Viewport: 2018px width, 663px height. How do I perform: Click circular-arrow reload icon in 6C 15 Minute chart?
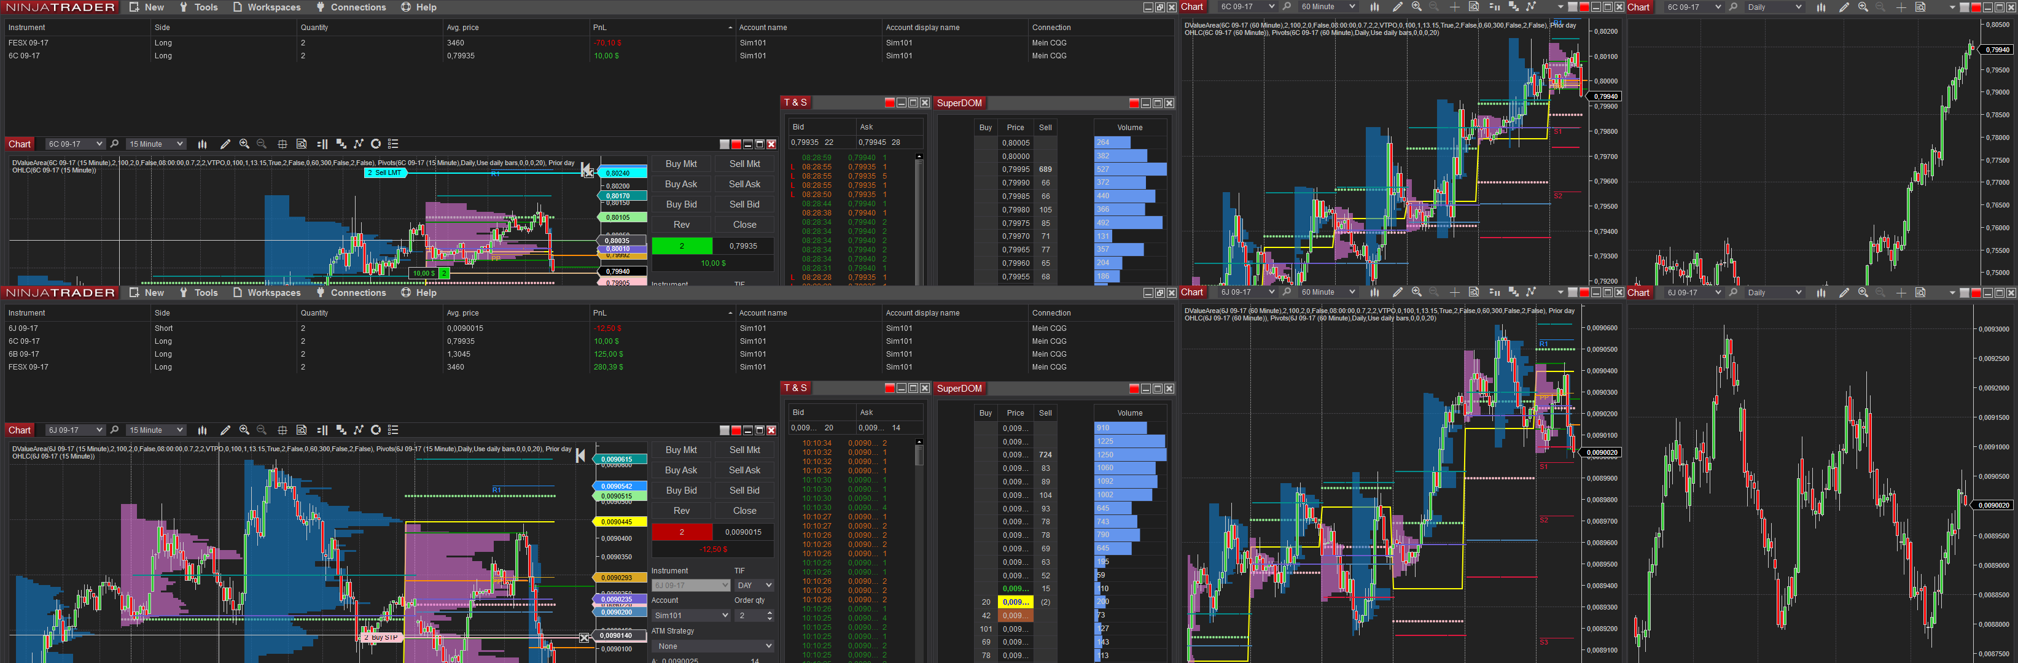tap(376, 144)
